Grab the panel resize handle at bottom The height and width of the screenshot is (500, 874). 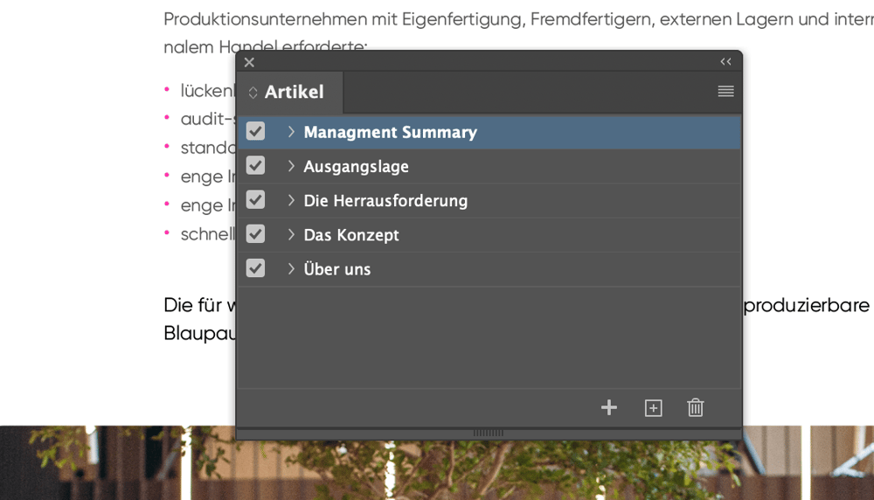coord(489,433)
